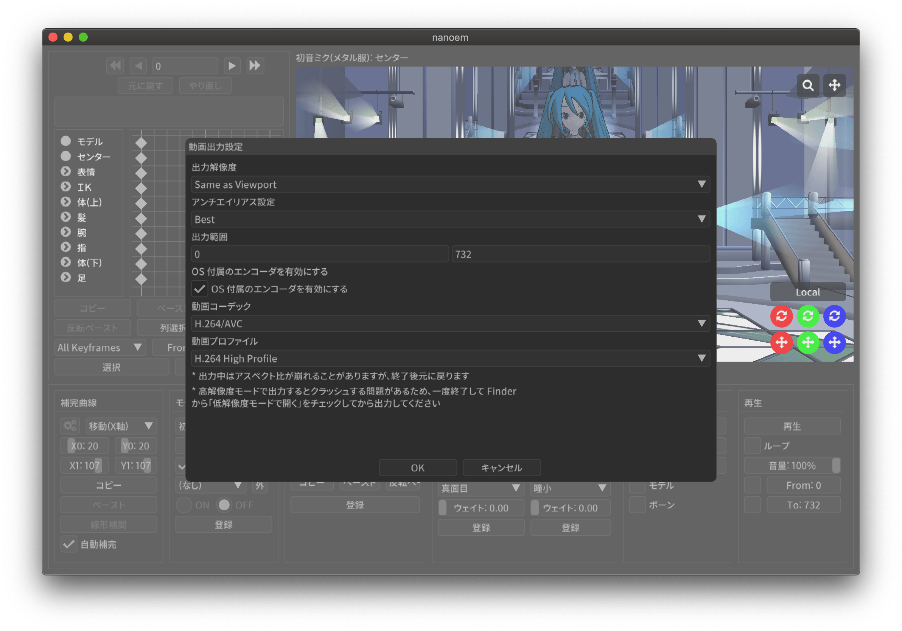The width and height of the screenshot is (902, 631).
Task: Click the red move axis icon
Action: [781, 343]
